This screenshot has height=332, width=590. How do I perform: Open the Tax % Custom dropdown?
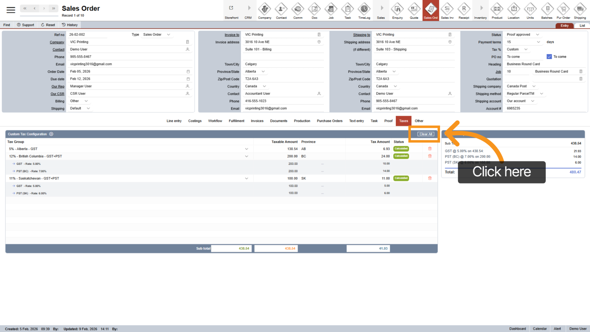click(x=526, y=50)
